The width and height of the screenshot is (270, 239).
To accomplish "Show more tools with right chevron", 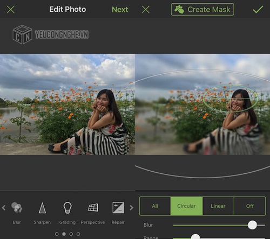I will coord(132,208).
